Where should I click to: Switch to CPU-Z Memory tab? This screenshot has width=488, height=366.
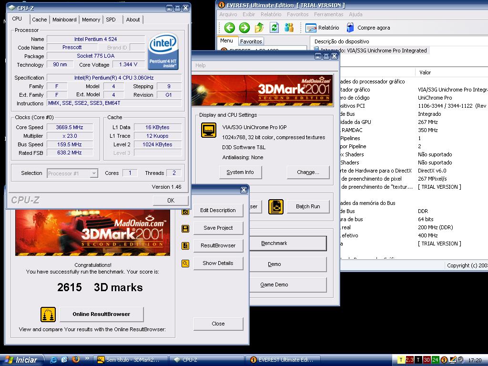91,20
